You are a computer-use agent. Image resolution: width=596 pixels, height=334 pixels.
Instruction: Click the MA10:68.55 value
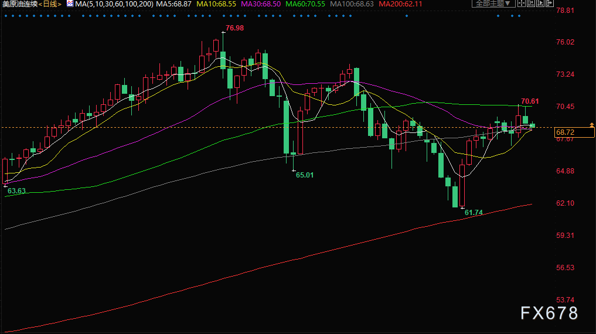tap(216, 4)
